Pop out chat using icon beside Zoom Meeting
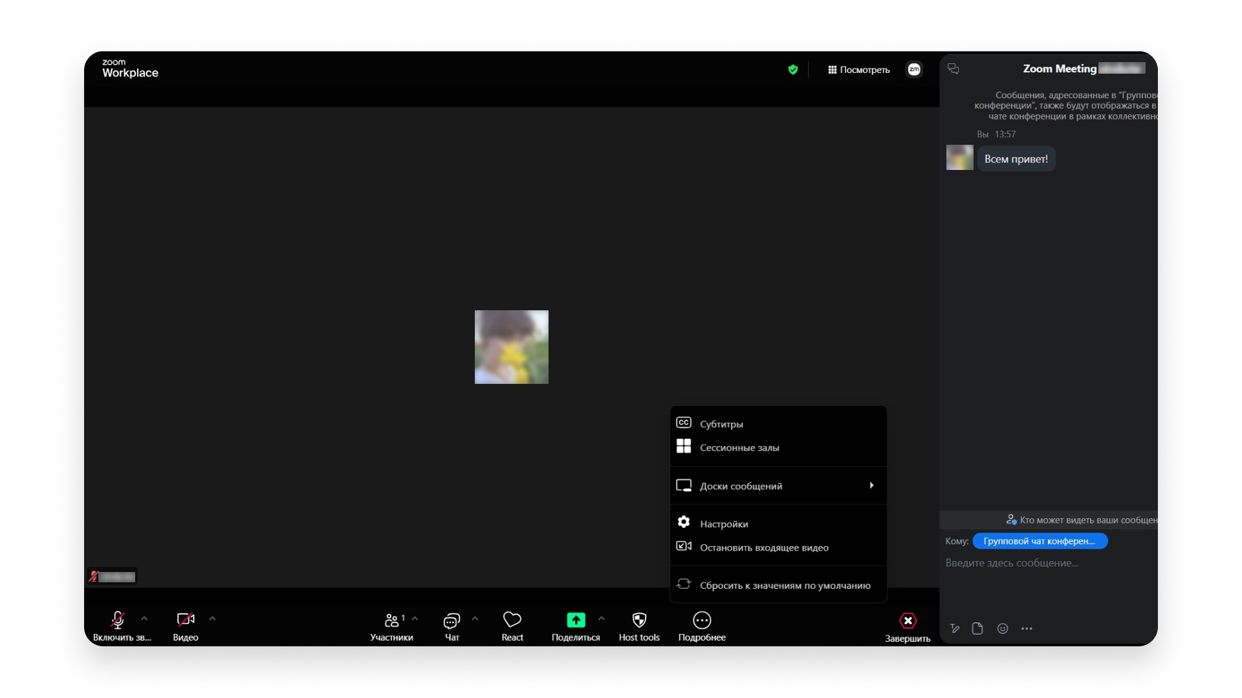 point(953,69)
